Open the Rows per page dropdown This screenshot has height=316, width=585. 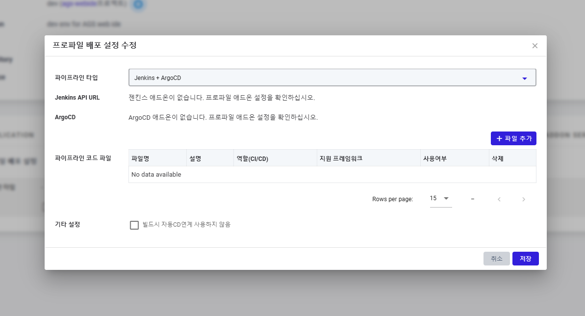pyautogui.click(x=441, y=198)
